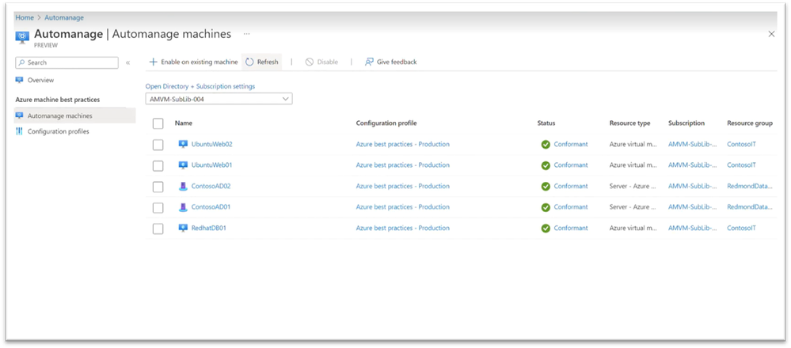Click the Resource group column header

point(750,123)
